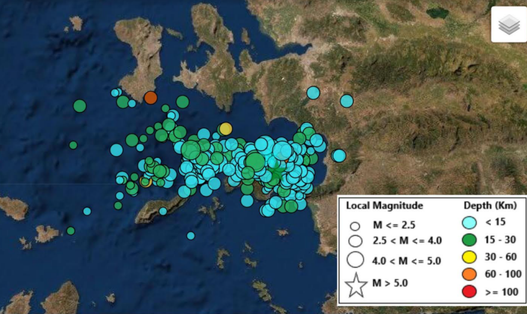
Task: Click the '15 - 30' depth label
Action: click(x=500, y=239)
